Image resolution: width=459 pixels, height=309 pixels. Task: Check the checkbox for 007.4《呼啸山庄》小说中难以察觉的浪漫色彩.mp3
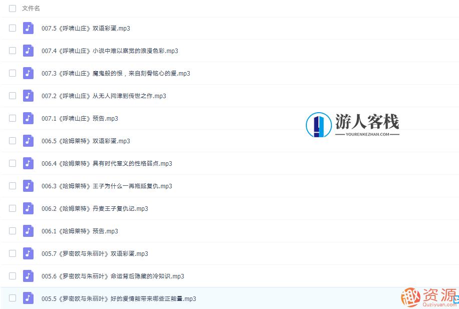pyautogui.click(x=12, y=51)
